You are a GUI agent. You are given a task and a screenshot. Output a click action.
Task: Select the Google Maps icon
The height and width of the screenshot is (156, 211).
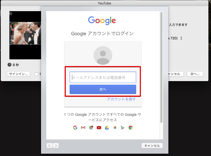(x=91, y=127)
